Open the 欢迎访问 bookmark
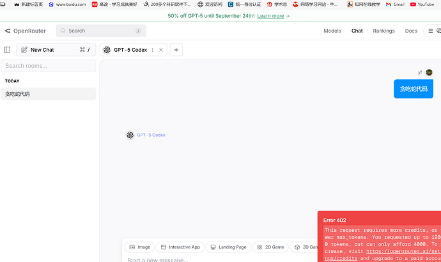Viewport: 441px width, 262px height. [210, 4]
